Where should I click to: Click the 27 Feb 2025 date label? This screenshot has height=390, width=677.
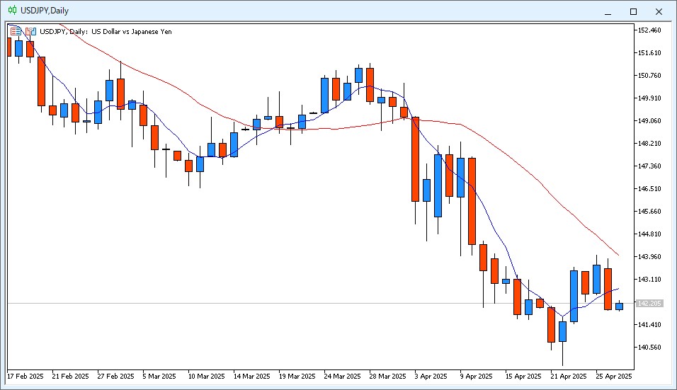coord(115,376)
